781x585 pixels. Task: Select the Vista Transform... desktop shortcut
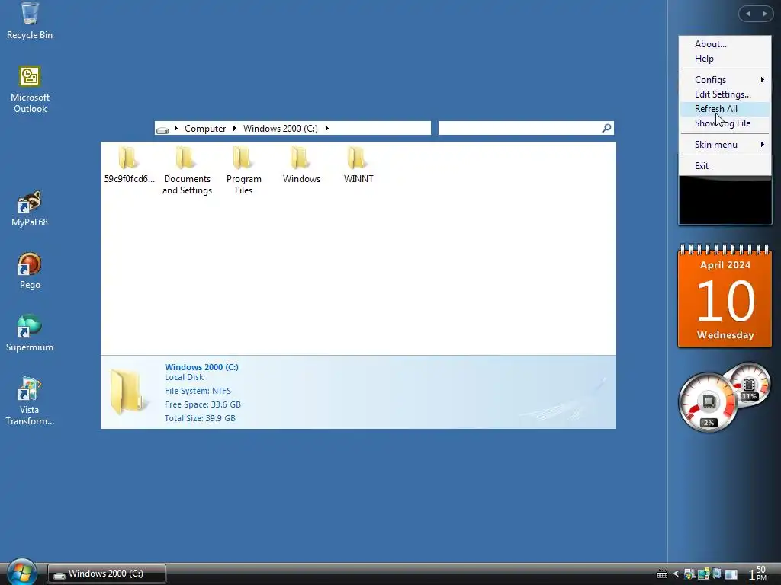tap(30, 401)
